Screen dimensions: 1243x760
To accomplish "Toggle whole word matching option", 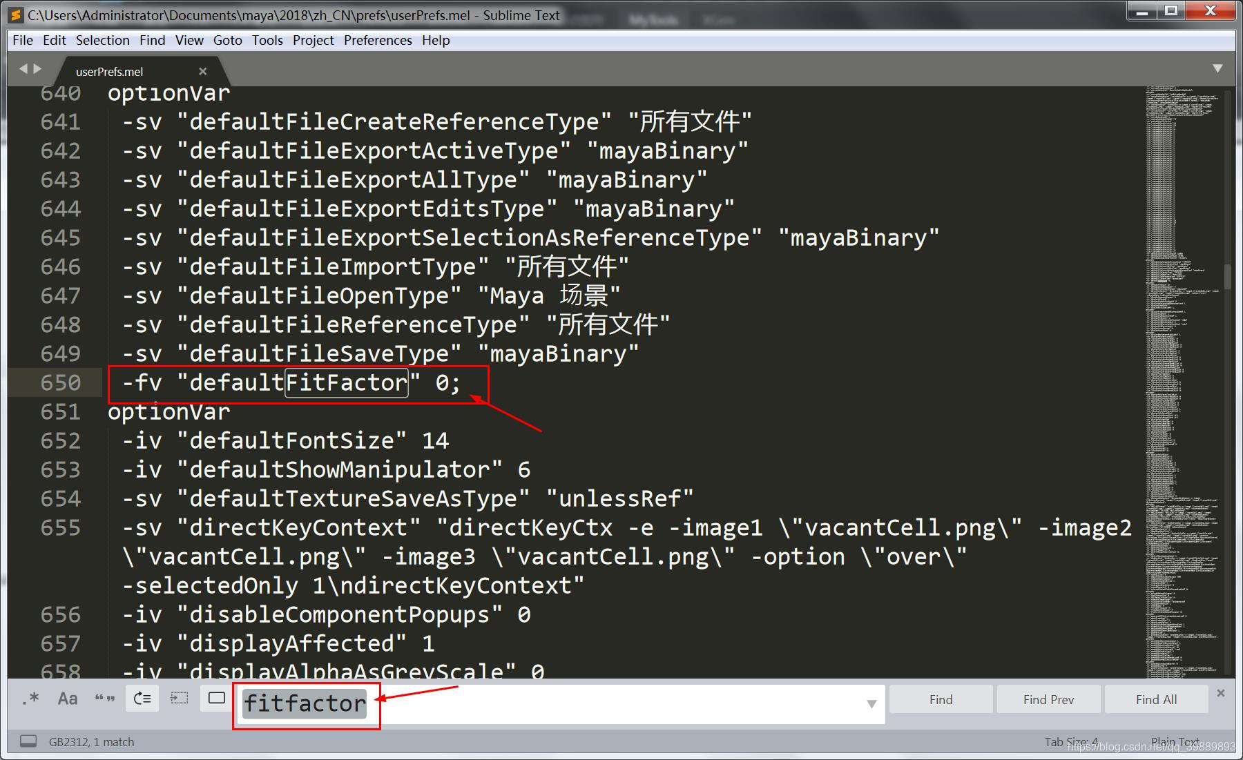I will pos(105,699).
